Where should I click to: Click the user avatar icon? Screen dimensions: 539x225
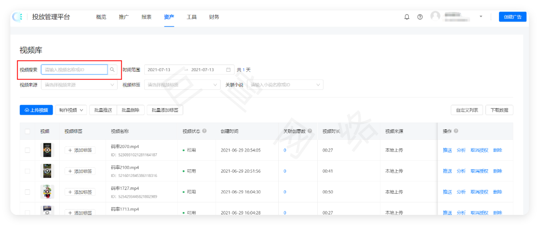[x=435, y=16]
